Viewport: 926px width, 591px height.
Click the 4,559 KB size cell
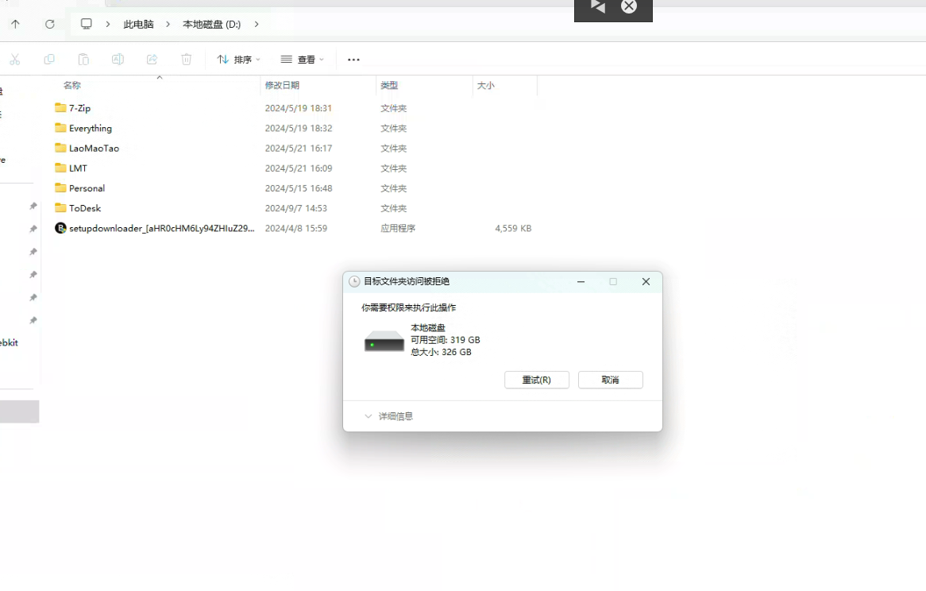[513, 229]
